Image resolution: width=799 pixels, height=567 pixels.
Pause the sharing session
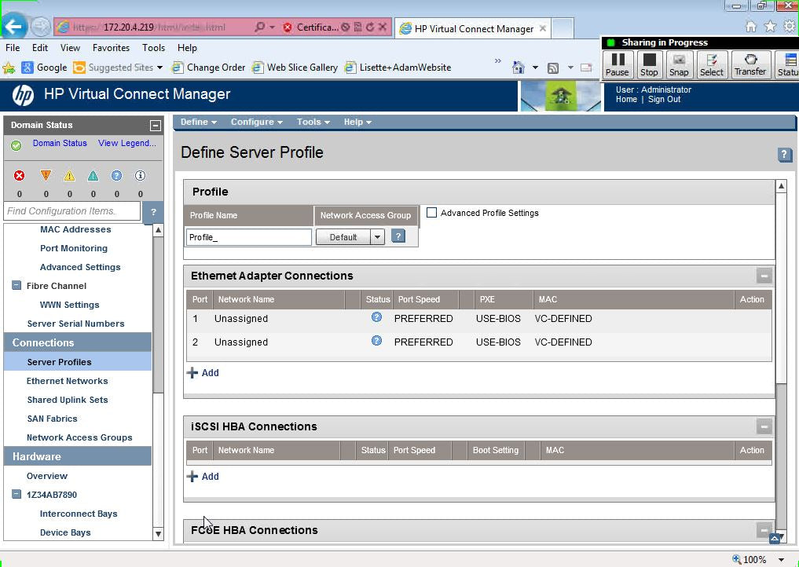click(x=618, y=64)
